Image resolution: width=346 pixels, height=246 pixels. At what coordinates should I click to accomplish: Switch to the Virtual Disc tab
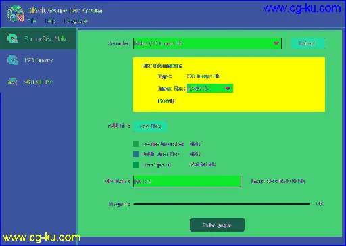click(39, 82)
